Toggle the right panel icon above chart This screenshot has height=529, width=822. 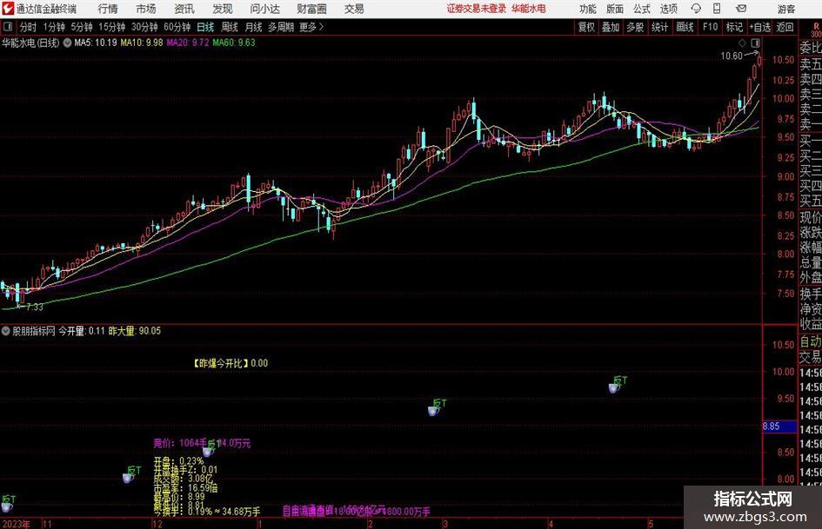pos(755,43)
